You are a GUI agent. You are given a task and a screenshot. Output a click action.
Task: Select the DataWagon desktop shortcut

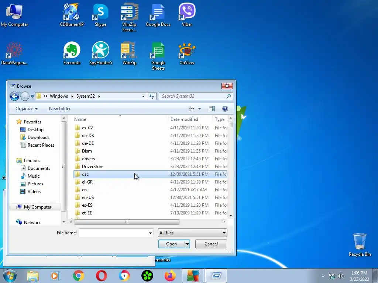(x=14, y=53)
